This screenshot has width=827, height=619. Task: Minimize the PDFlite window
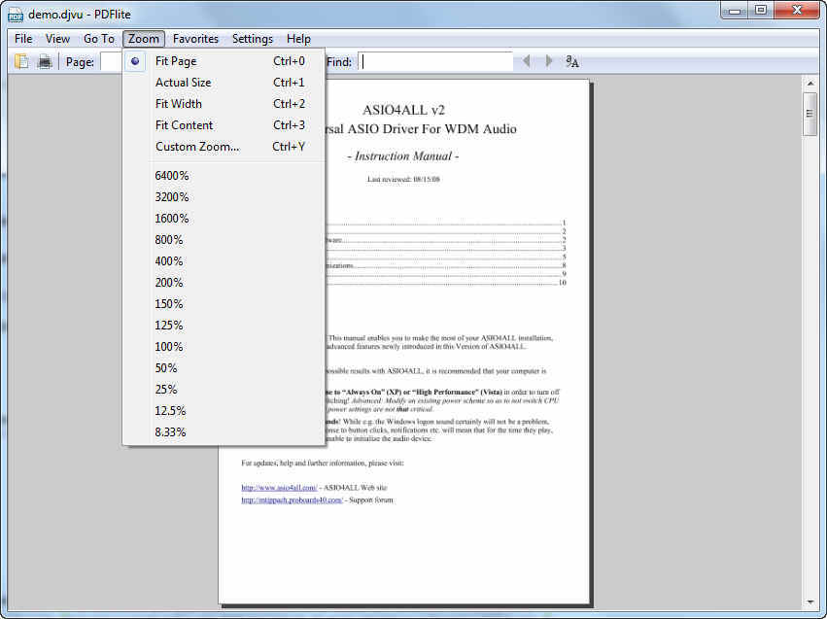[x=734, y=10]
